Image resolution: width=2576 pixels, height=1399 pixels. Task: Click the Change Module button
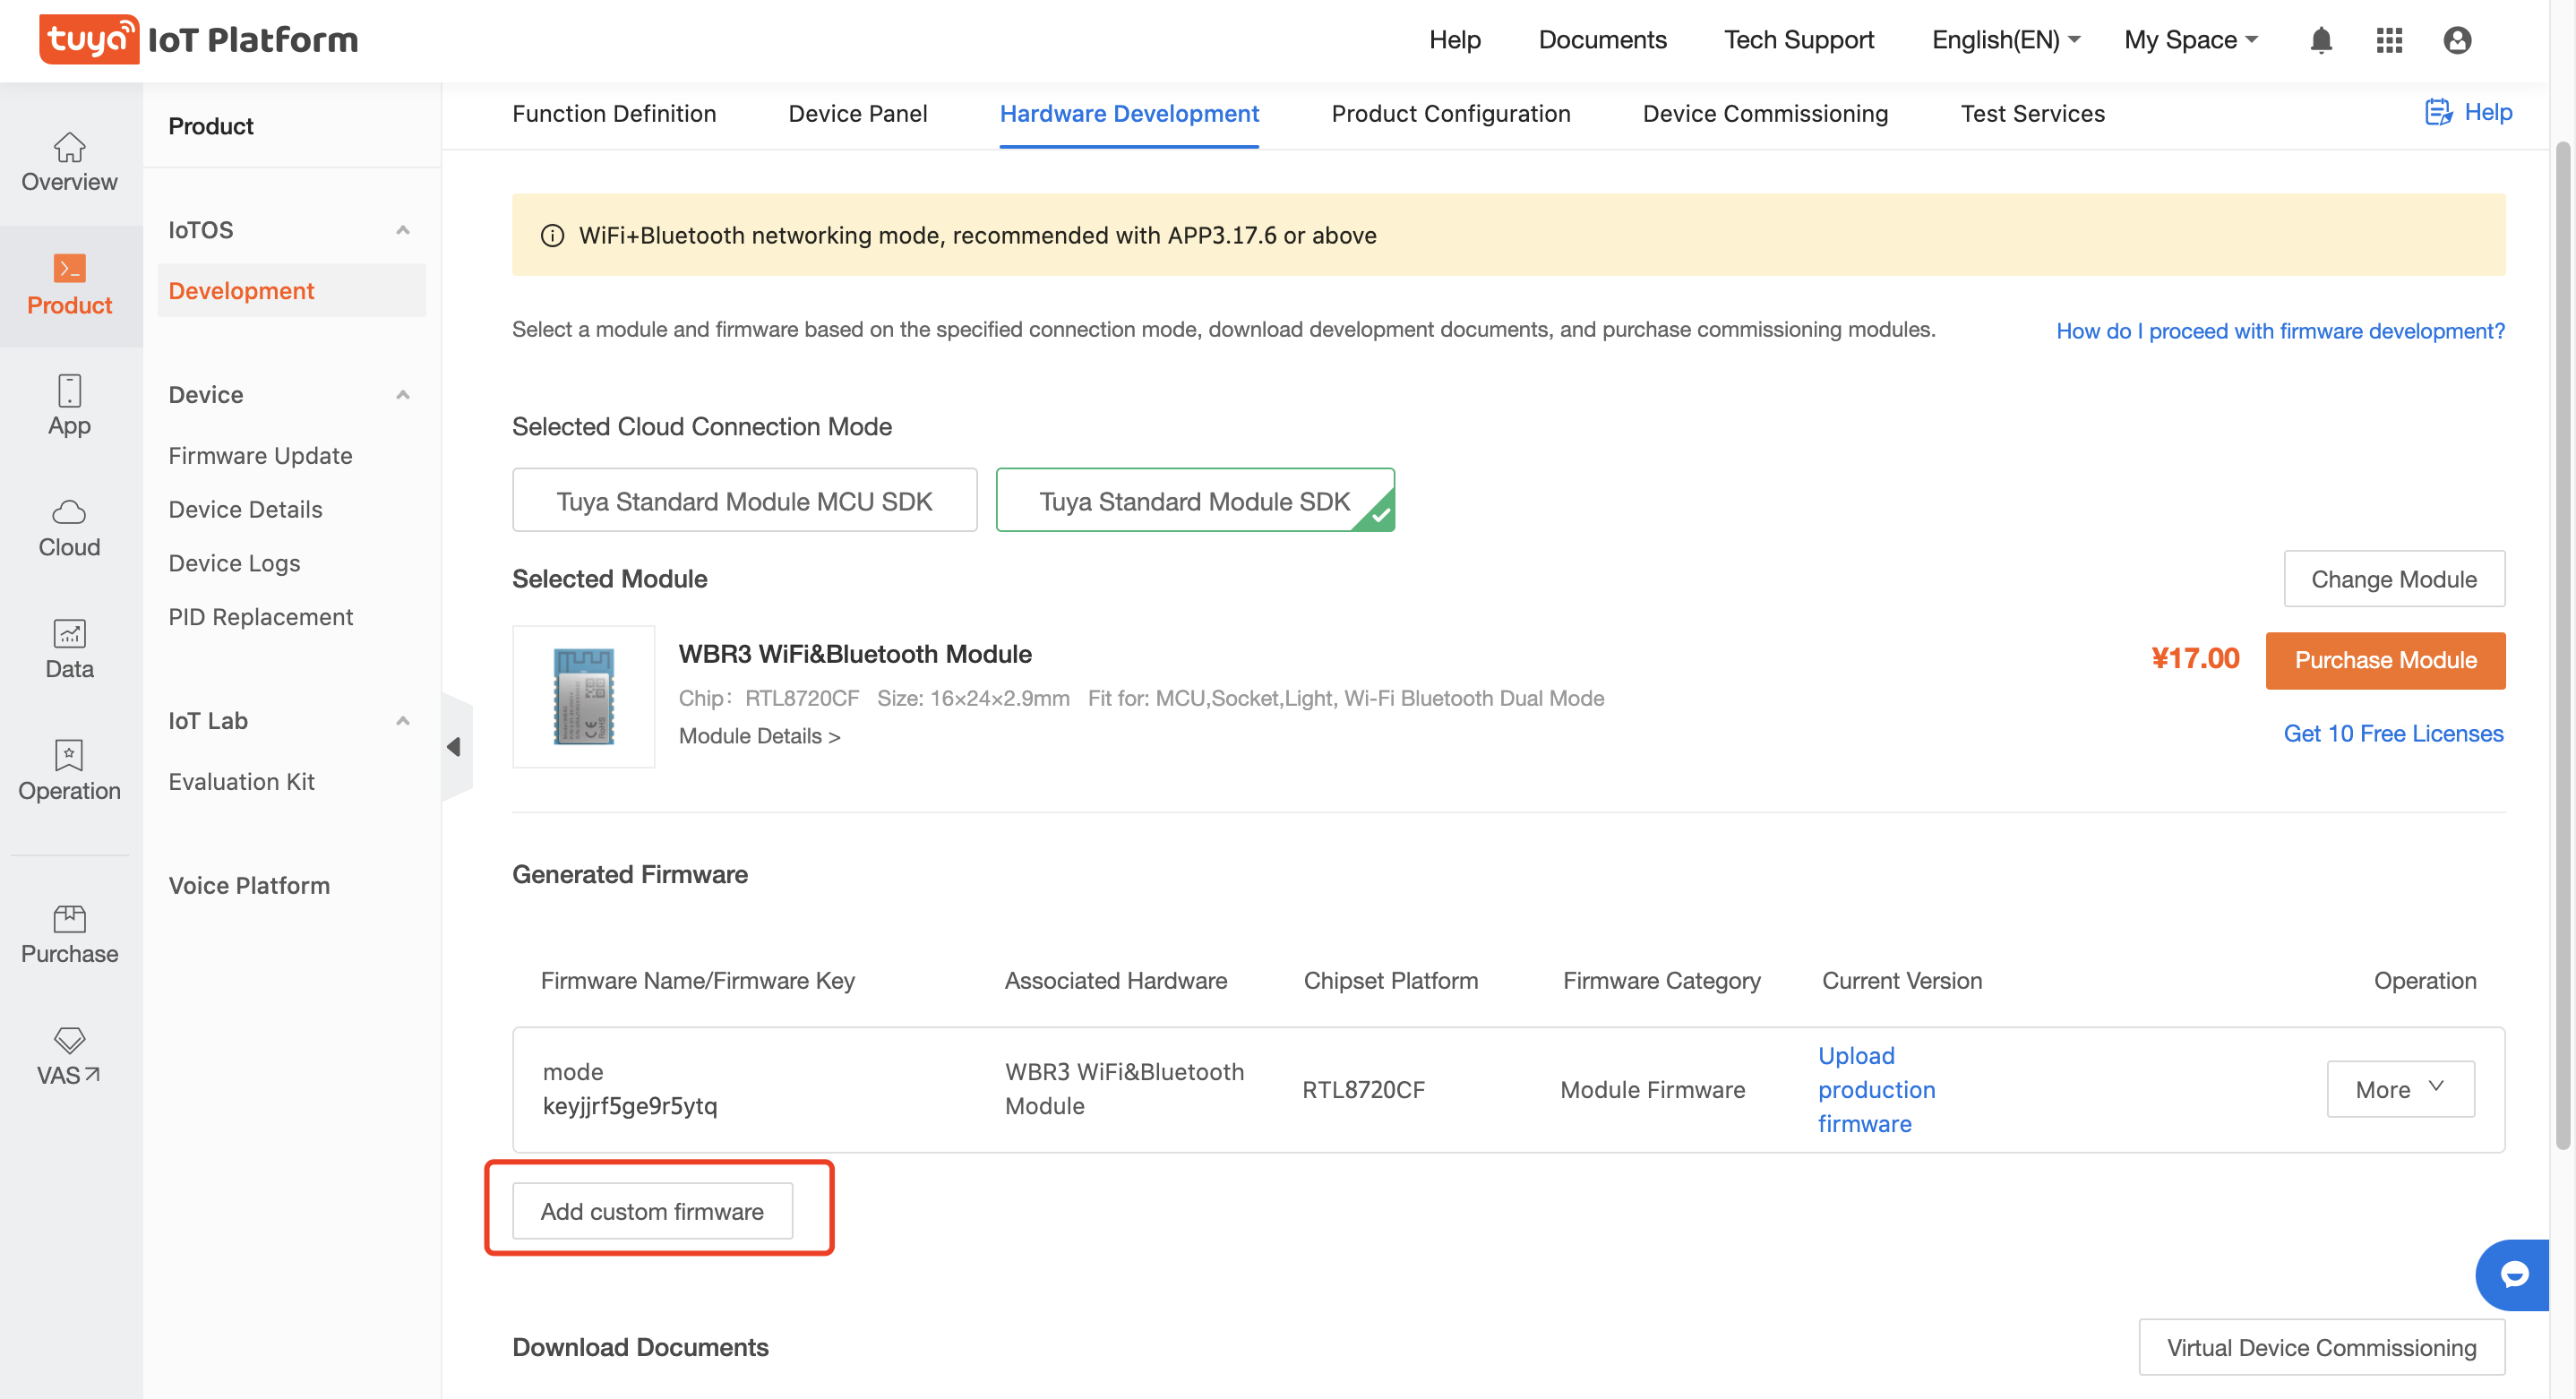pos(2393,579)
